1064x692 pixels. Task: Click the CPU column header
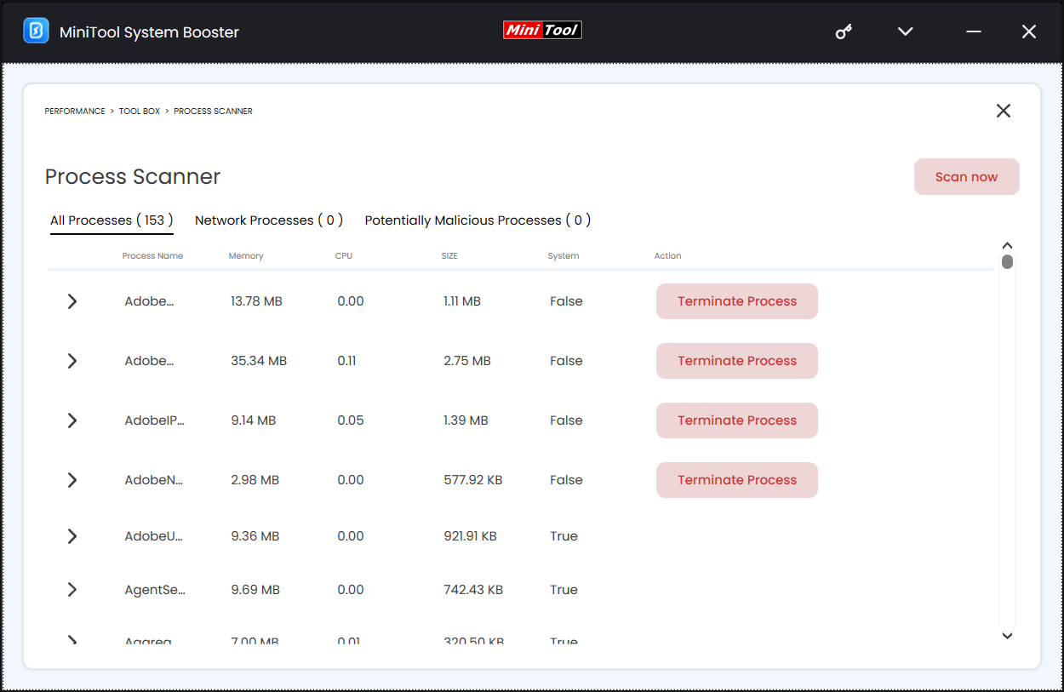click(x=344, y=256)
